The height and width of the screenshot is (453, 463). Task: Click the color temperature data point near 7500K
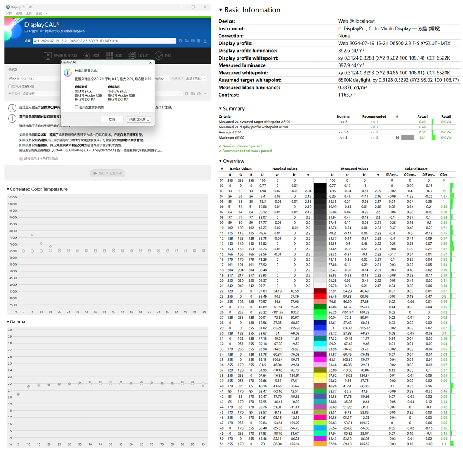[33, 235]
